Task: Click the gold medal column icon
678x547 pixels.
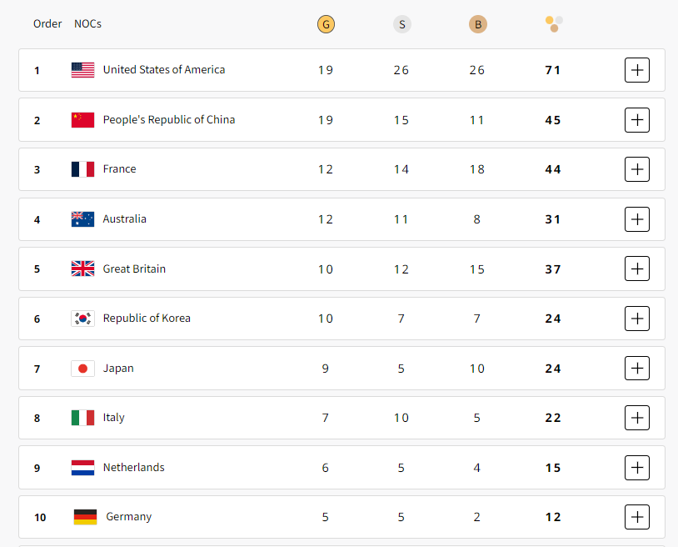Action: click(326, 24)
